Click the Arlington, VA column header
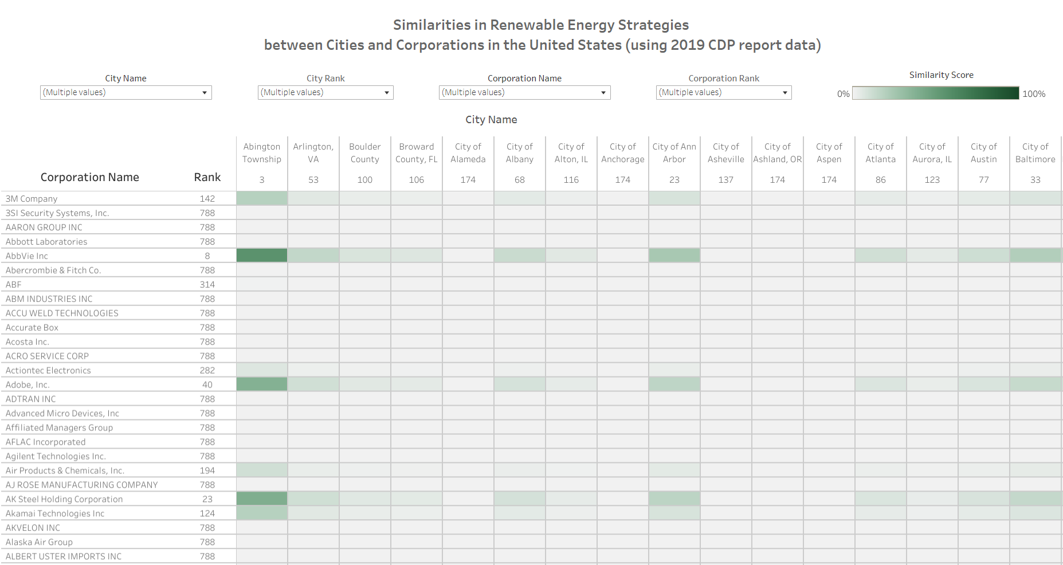This screenshot has width=1063, height=565. pos(313,153)
